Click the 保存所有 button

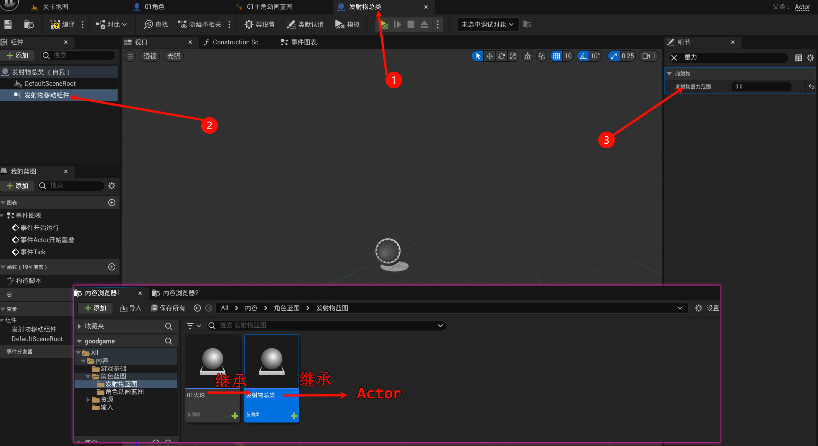[x=168, y=308]
